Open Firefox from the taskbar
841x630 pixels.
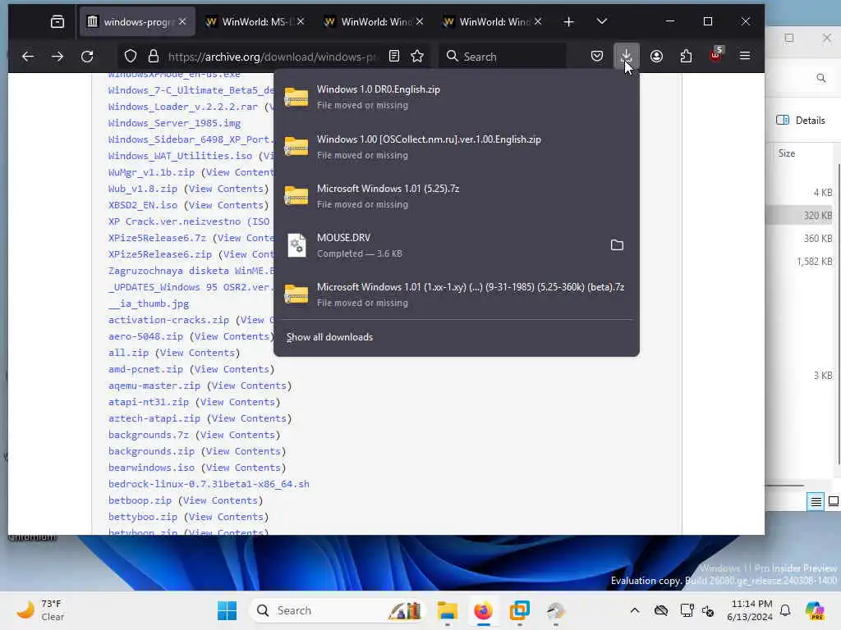click(x=483, y=610)
